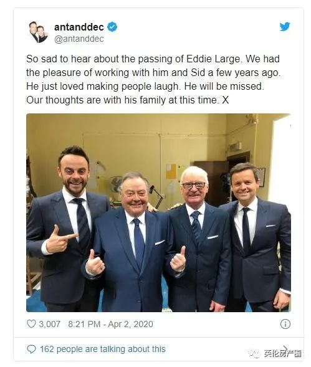Open the antanddec profile avatar
The image size is (311, 367).
point(39,32)
